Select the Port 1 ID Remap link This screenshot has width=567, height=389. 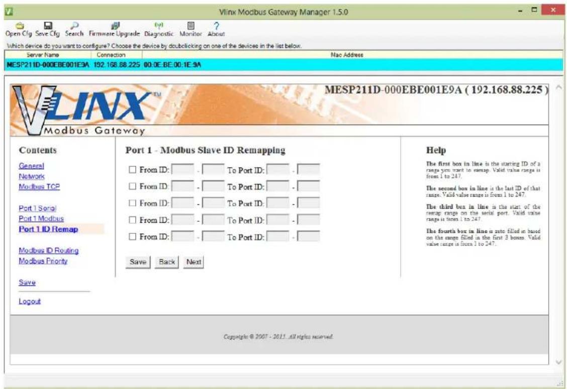tap(48, 229)
